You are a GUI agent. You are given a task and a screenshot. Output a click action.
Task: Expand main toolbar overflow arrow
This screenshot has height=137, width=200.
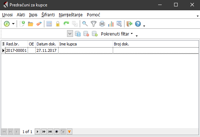[144, 26]
